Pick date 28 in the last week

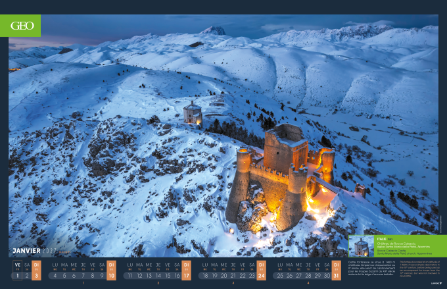(308, 276)
